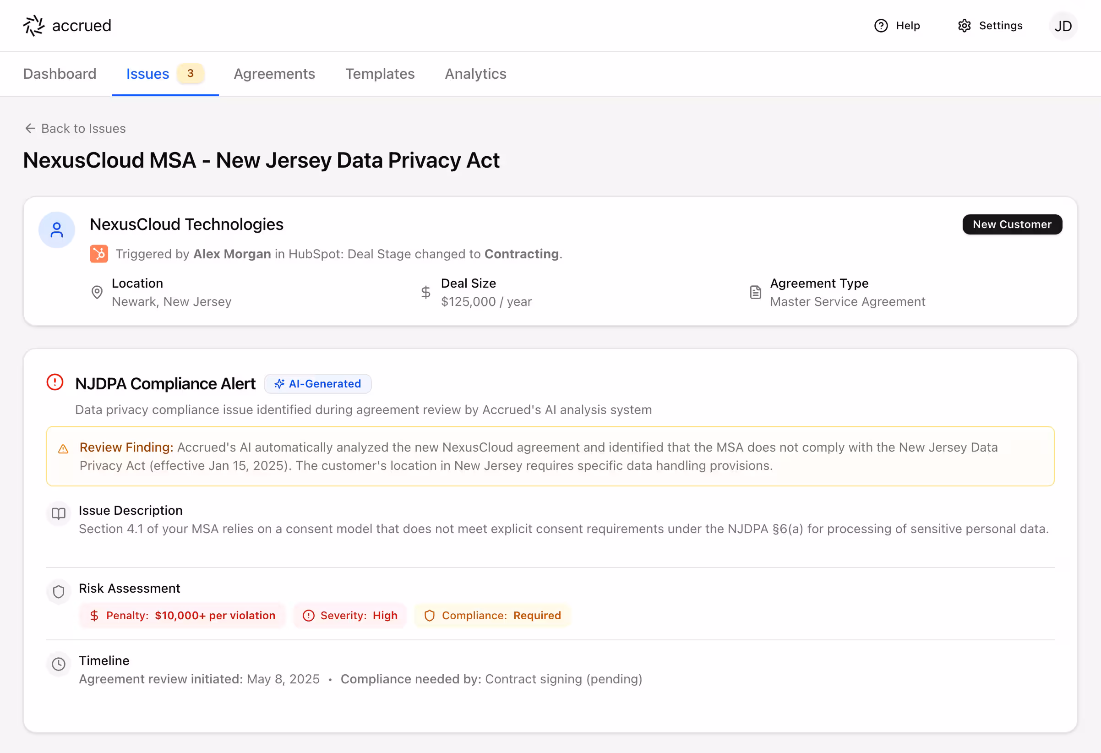Click the Settings link text

[x=1001, y=26]
